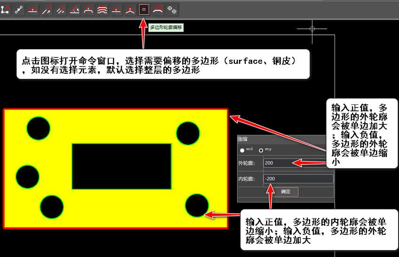This screenshot has width=399, height=257.
Task: Click the red trapezoid arch icon
Action: tap(158, 10)
